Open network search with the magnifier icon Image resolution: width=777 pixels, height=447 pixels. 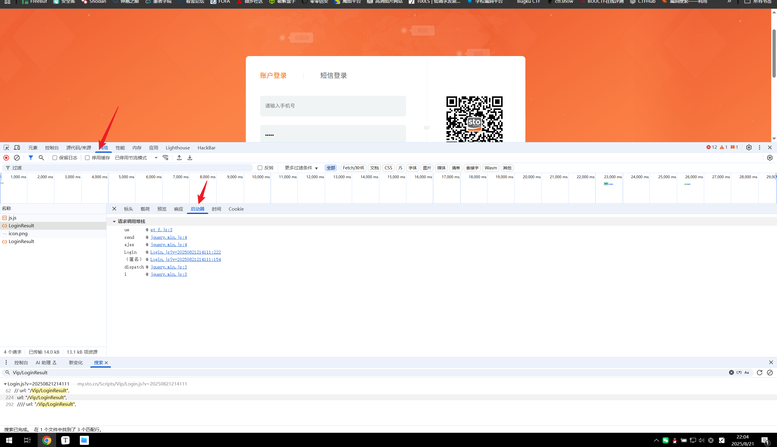tap(41, 158)
